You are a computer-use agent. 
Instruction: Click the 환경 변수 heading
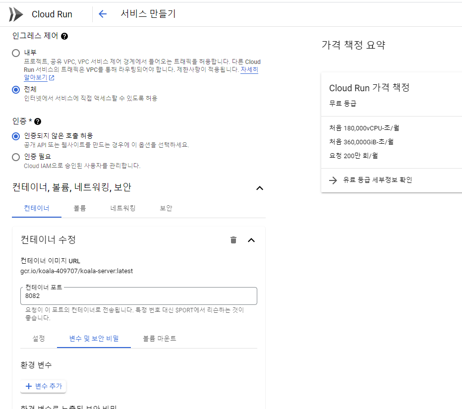coord(36,365)
